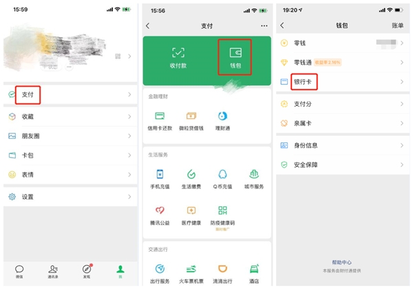Open 钱包 wallet
Image resolution: width=413 pixels, height=289 pixels.
235,58
